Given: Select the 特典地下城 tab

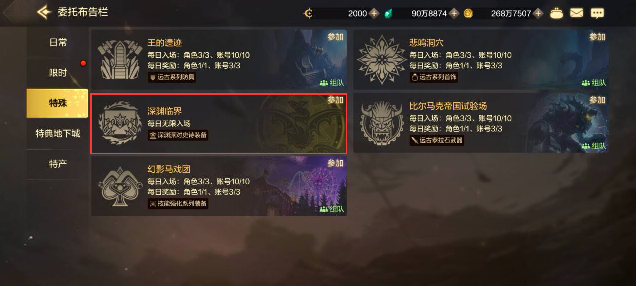Looking at the screenshot, I should click(x=58, y=134).
